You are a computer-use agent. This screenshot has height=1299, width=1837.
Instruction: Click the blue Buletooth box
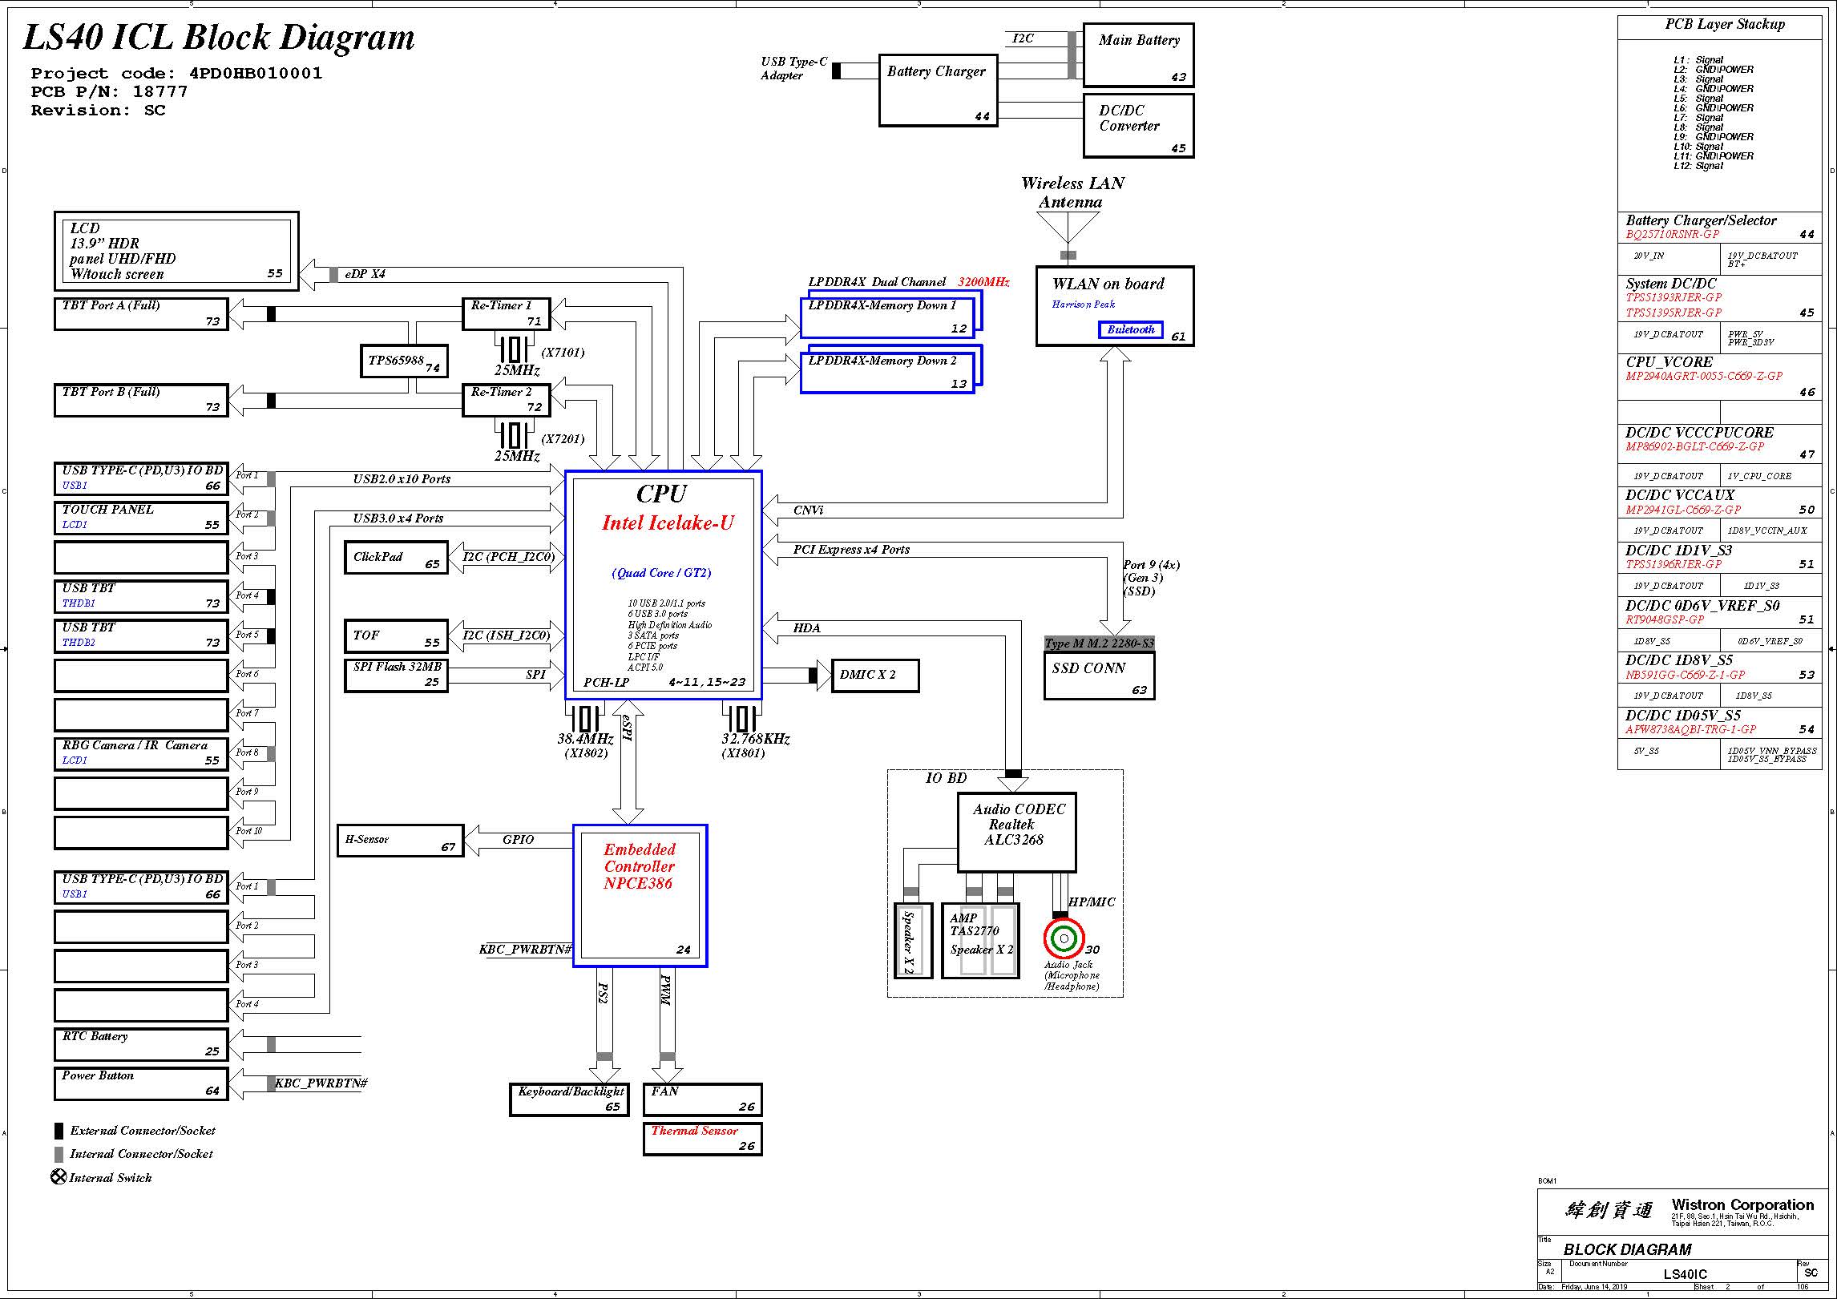1131,329
